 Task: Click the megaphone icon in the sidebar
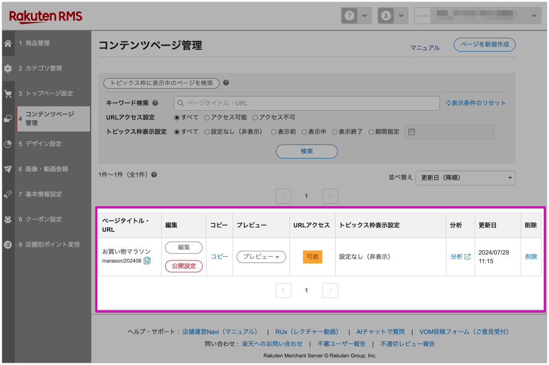click(x=8, y=194)
